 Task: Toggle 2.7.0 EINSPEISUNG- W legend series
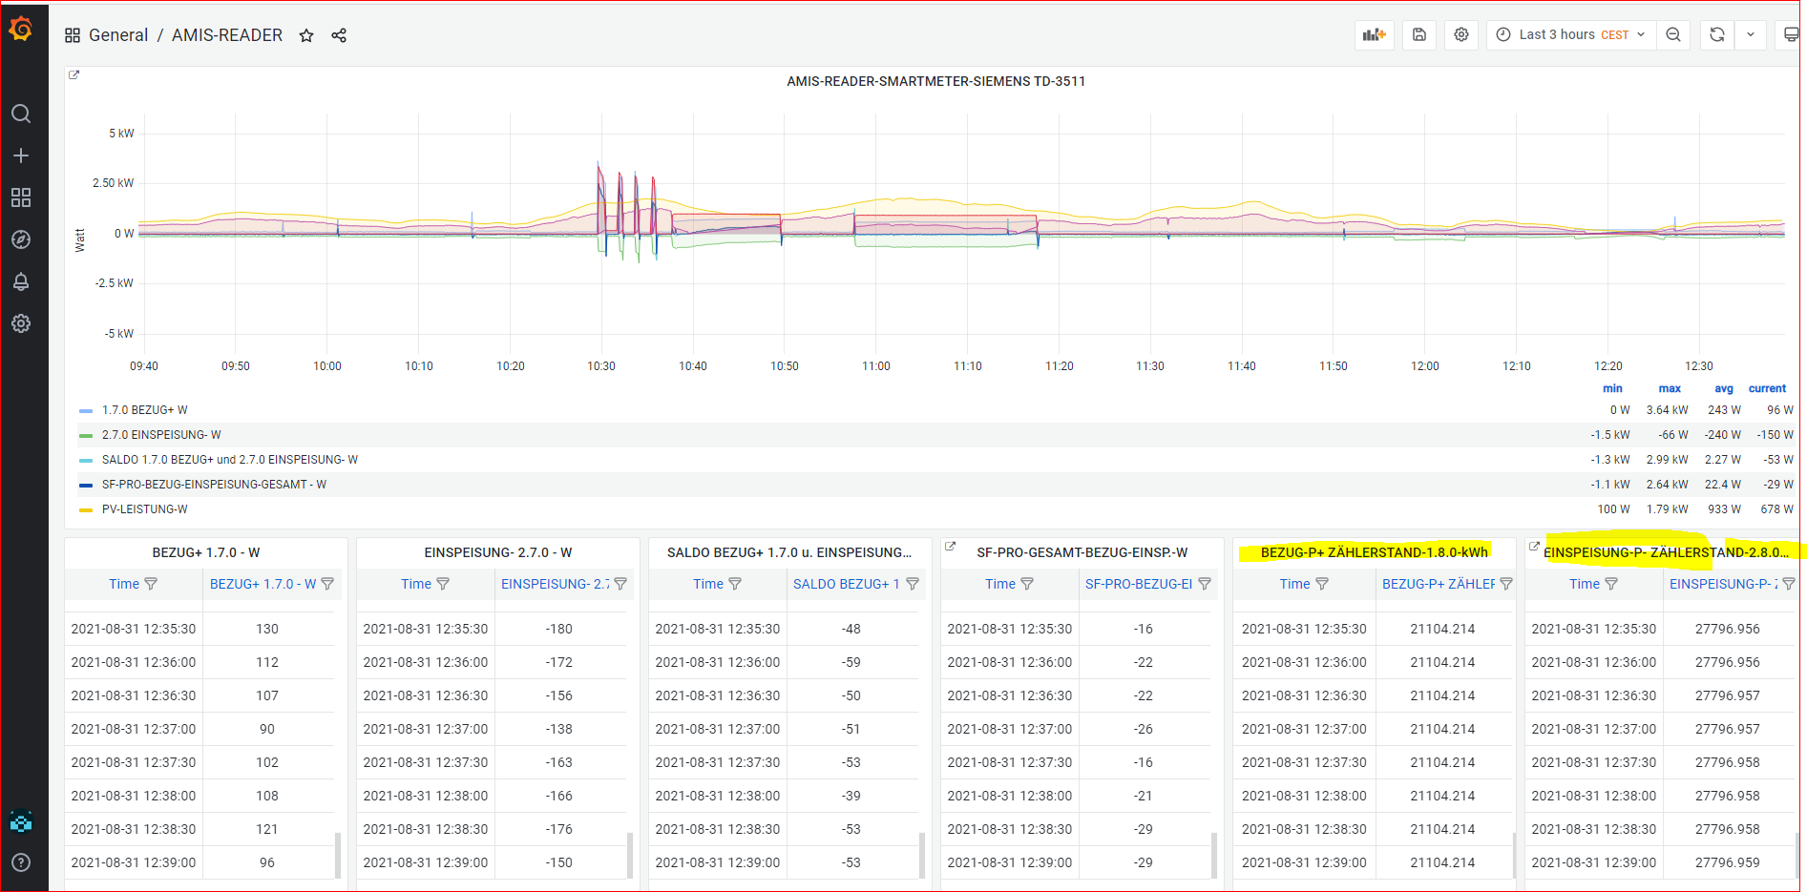point(161,435)
